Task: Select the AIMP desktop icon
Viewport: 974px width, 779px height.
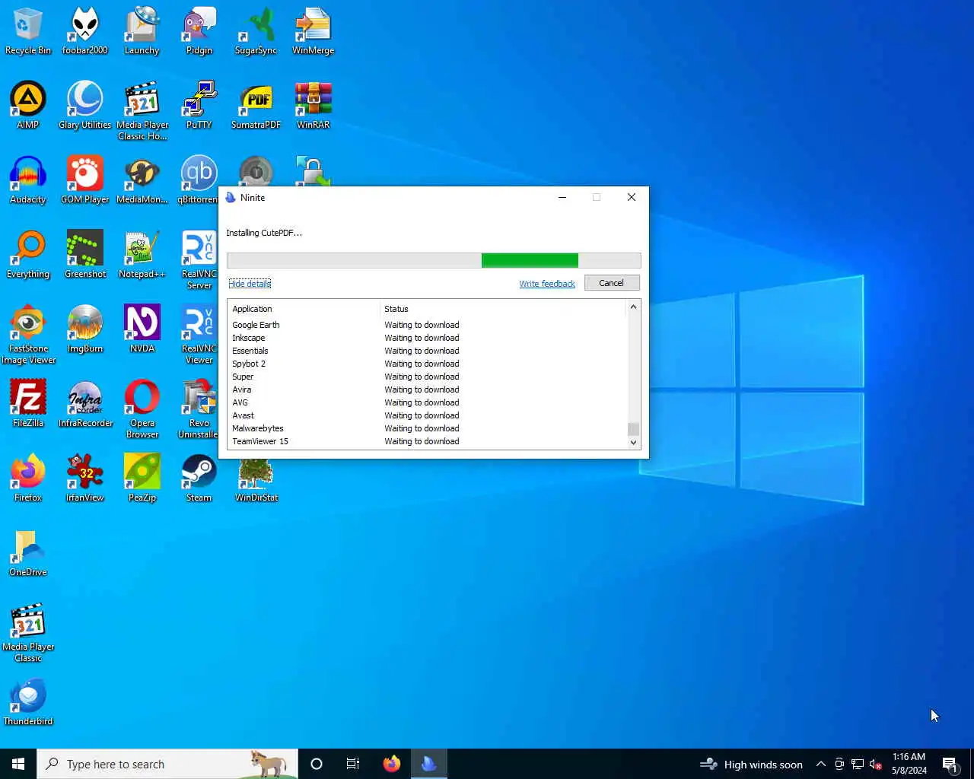Action: point(28,105)
